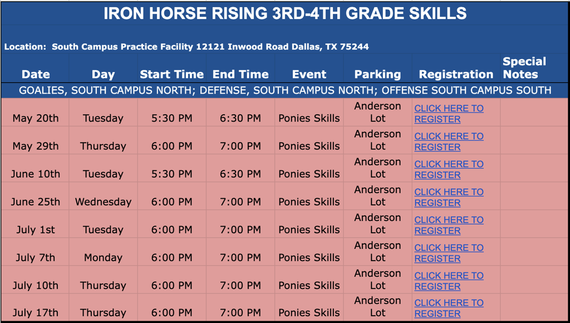
Task: Select the May 20th date cell
Action: [36, 118]
